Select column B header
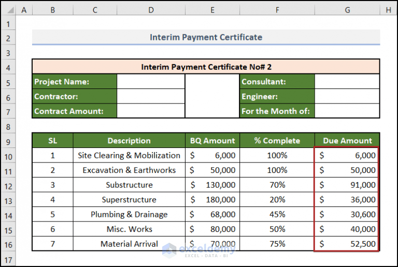The height and width of the screenshot is (267, 398). [52, 10]
